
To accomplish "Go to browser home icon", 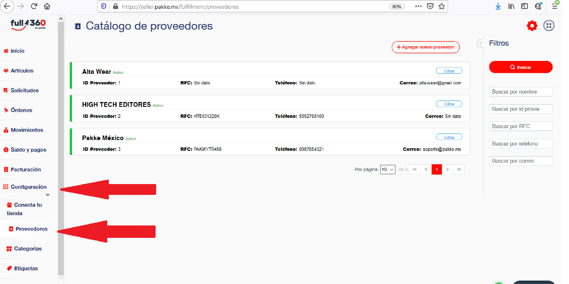I will pos(47,6).
